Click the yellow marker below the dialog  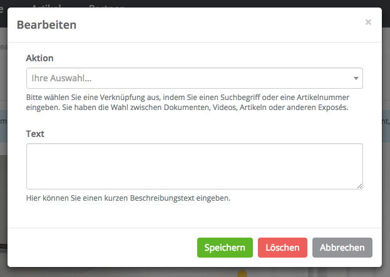click(242, 273)
